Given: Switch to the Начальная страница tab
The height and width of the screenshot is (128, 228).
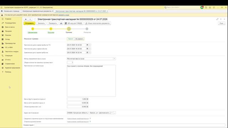Looking at the screenshot, I should pos(10,11).
